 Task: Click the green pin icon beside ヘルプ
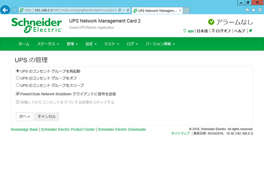(x=250, y=31)
